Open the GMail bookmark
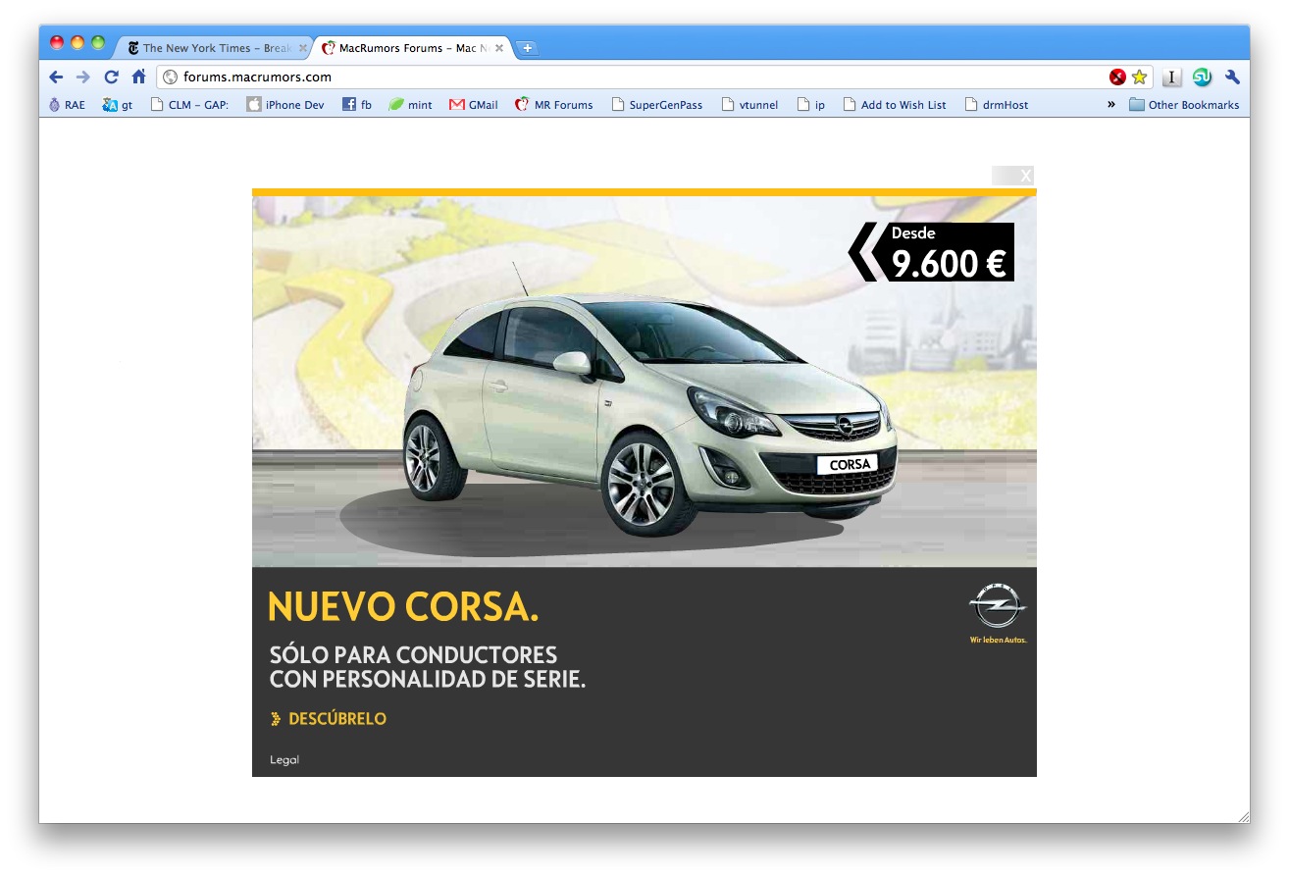This screenshot has width=1289, height=877. click(x=474, y=105)
